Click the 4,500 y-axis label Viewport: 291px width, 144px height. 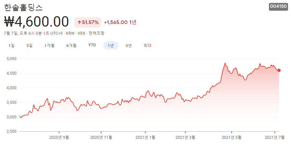tap(12, 73)
